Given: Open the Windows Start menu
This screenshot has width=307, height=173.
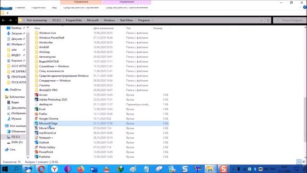Looking at the screenshot, I should tap(5, 169).
